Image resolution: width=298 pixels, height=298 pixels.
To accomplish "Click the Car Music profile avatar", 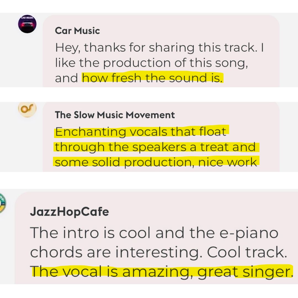I will click(x=27, y=24).
